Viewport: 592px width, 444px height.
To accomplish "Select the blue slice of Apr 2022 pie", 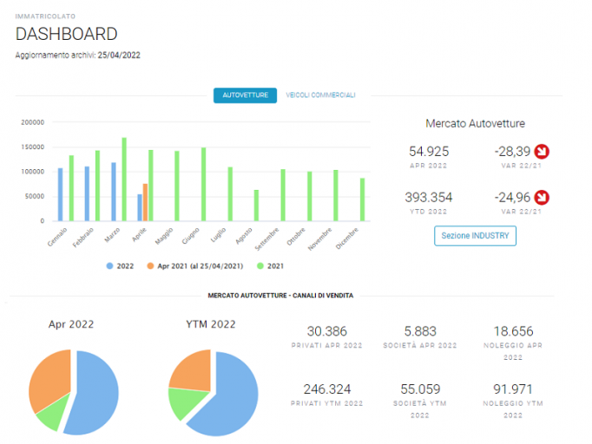I will 95,395.
